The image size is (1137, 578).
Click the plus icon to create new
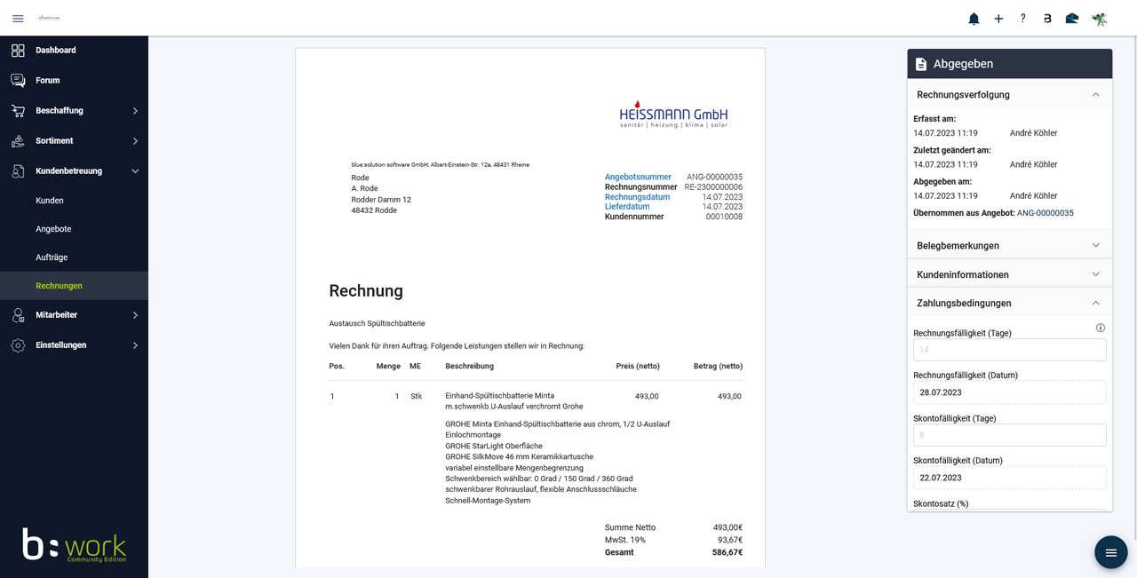pos(998,19)
